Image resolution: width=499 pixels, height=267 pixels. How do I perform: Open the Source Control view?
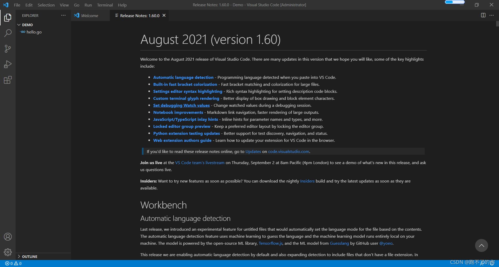click(x=8, y=49)
